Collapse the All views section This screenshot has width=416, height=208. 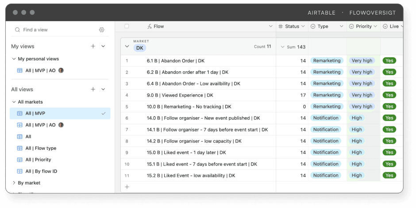pos(103,89)
